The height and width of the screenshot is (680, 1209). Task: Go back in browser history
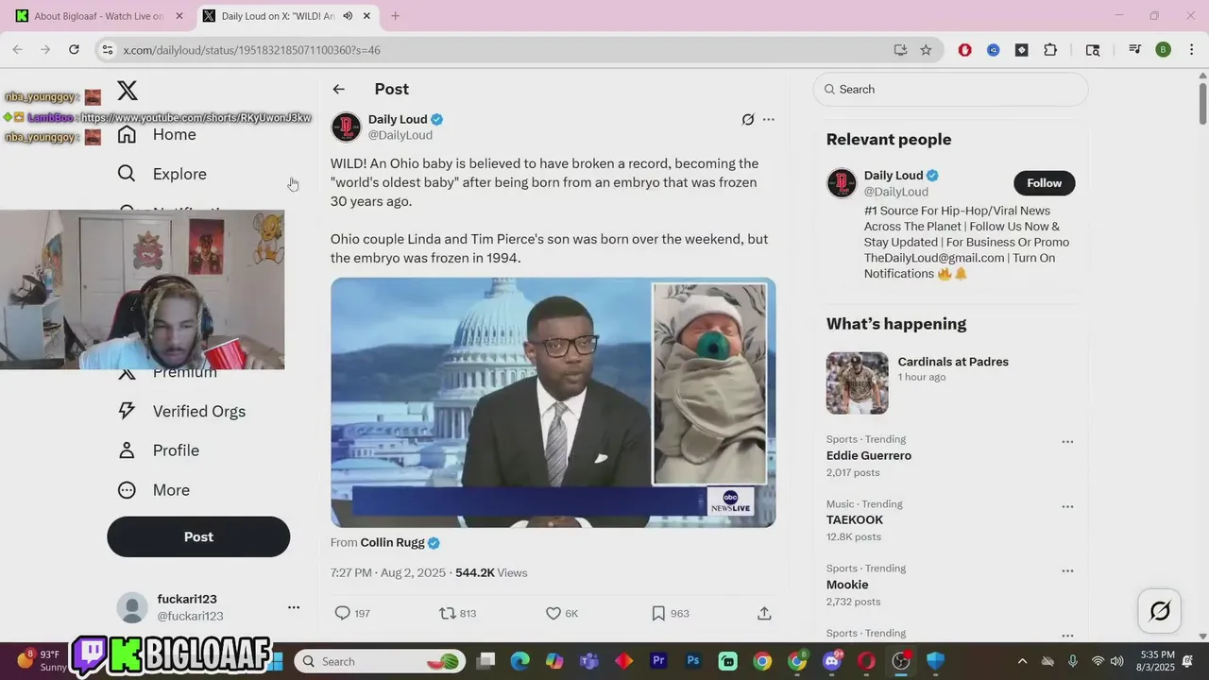coord(17,50)
